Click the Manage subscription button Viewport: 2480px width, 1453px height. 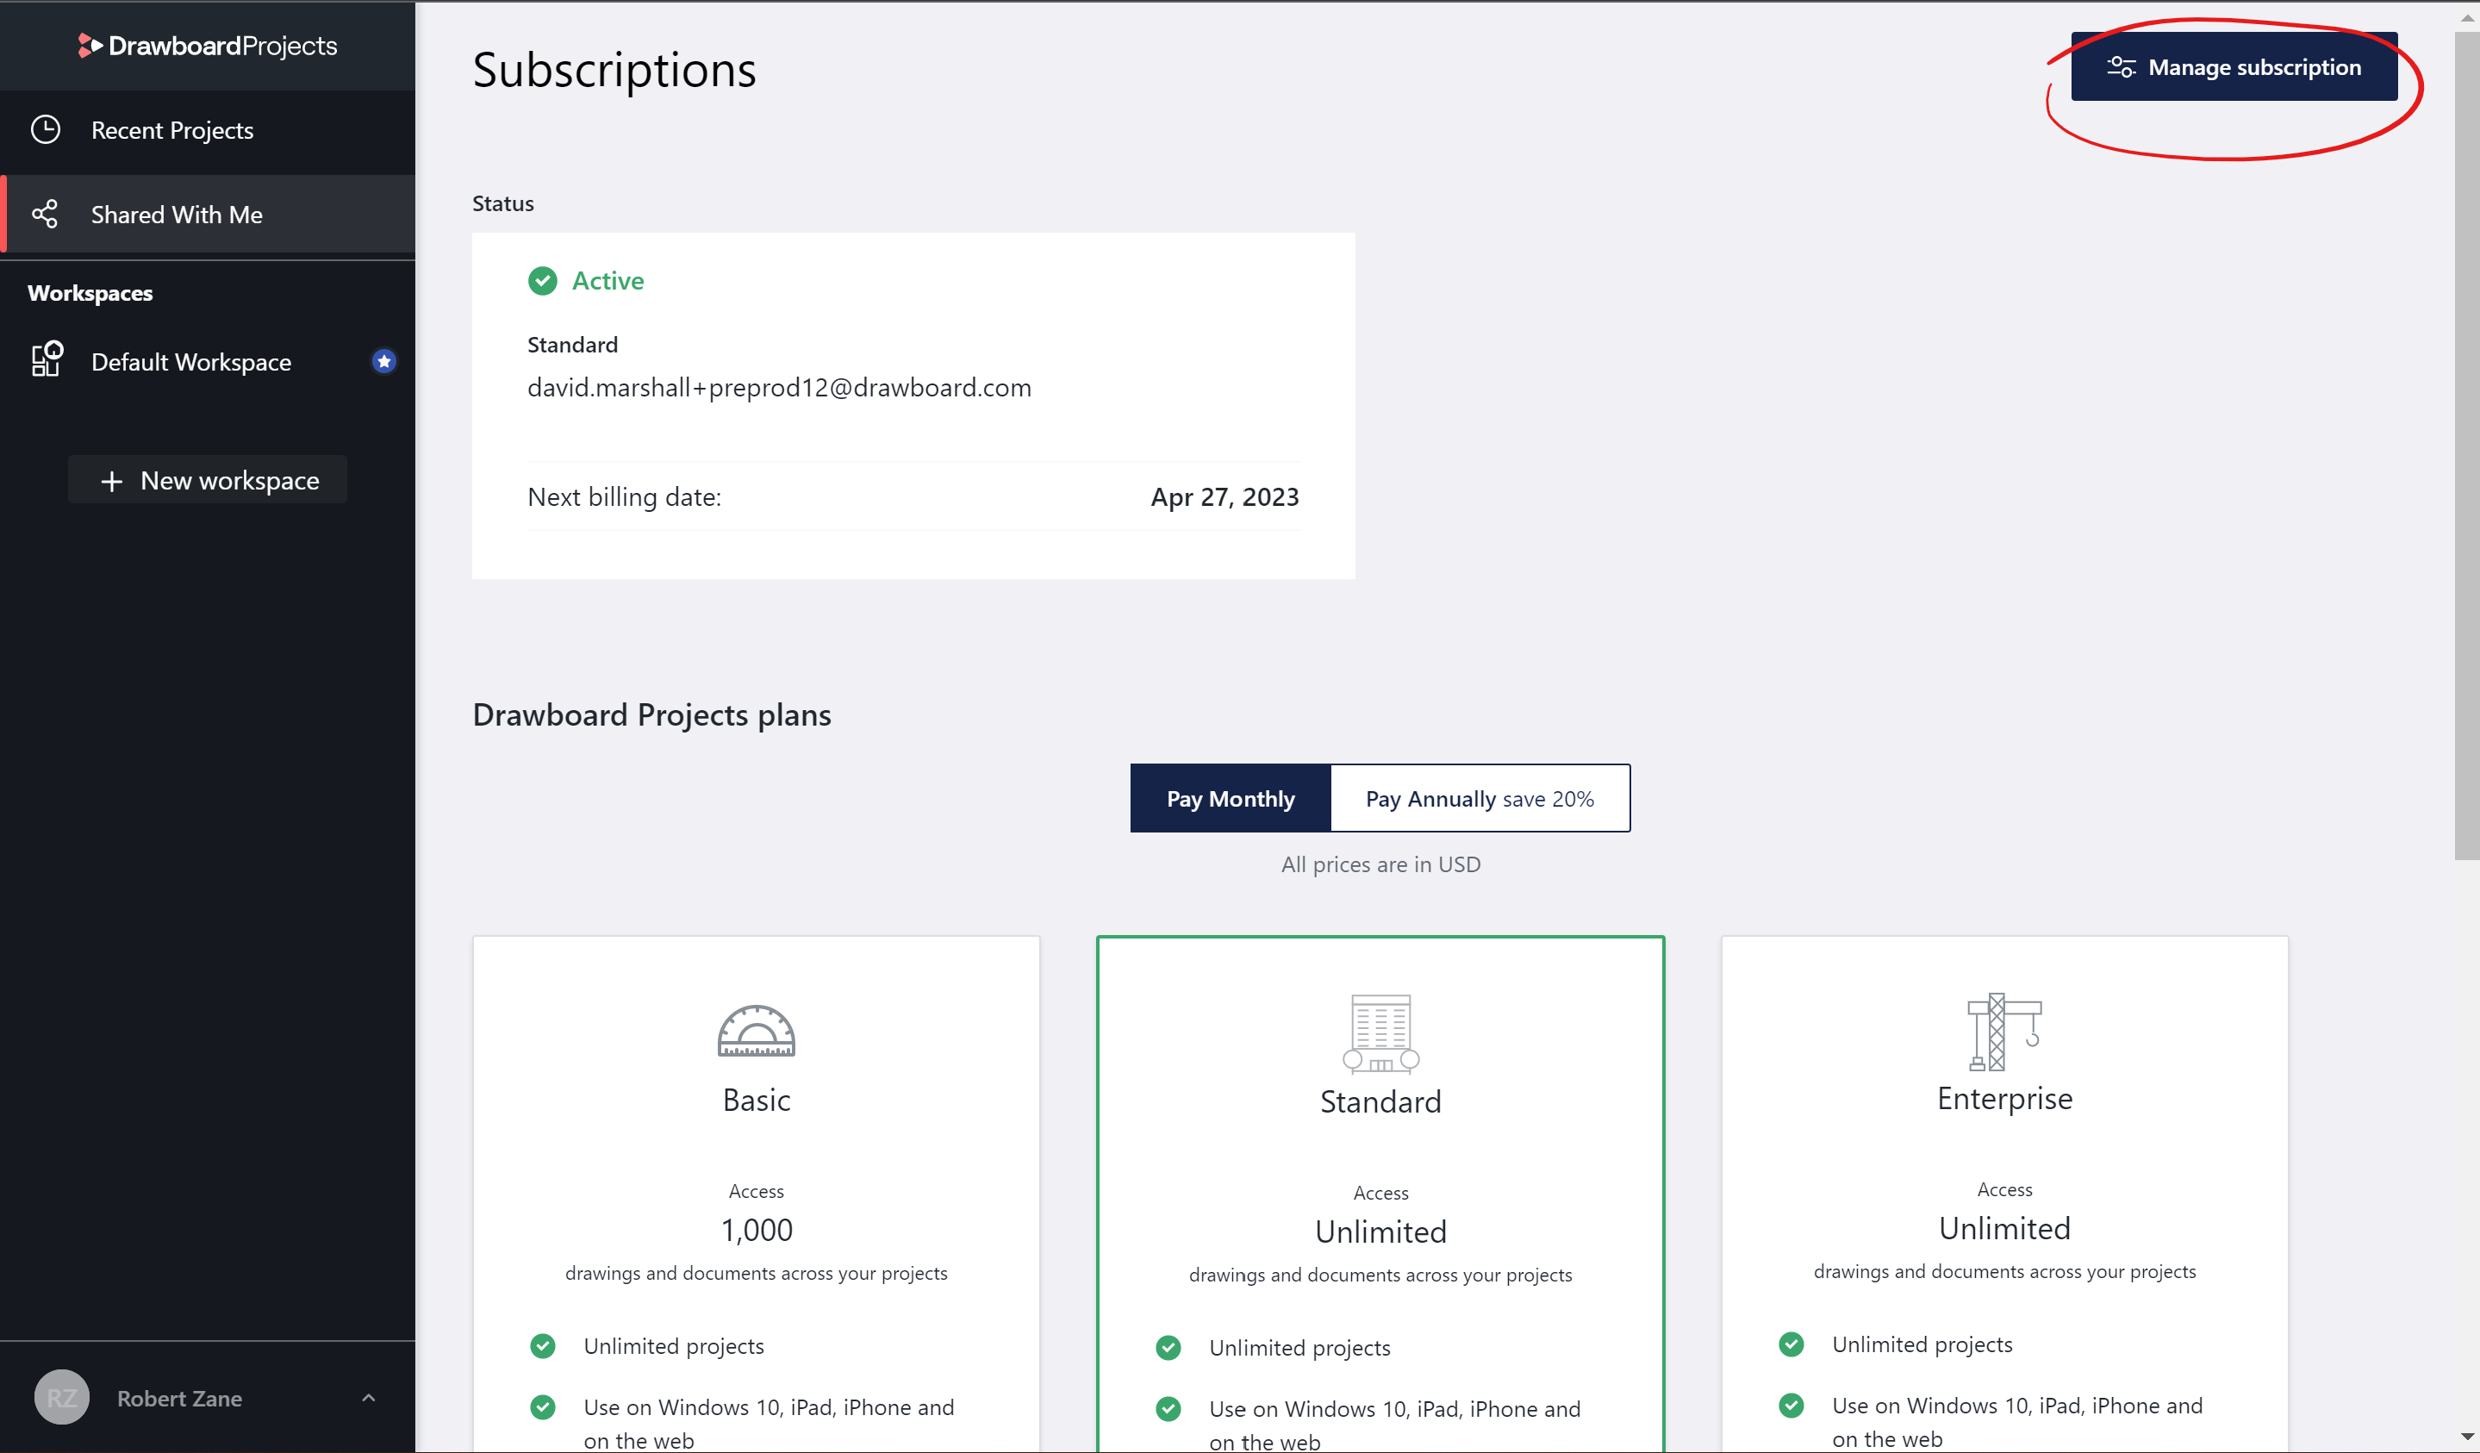[2234, 67]
